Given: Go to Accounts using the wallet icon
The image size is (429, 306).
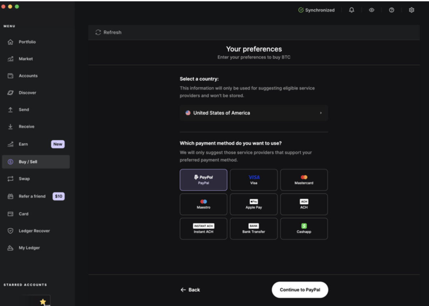Looking at the screenshot, I should click(x=10, y=76).
